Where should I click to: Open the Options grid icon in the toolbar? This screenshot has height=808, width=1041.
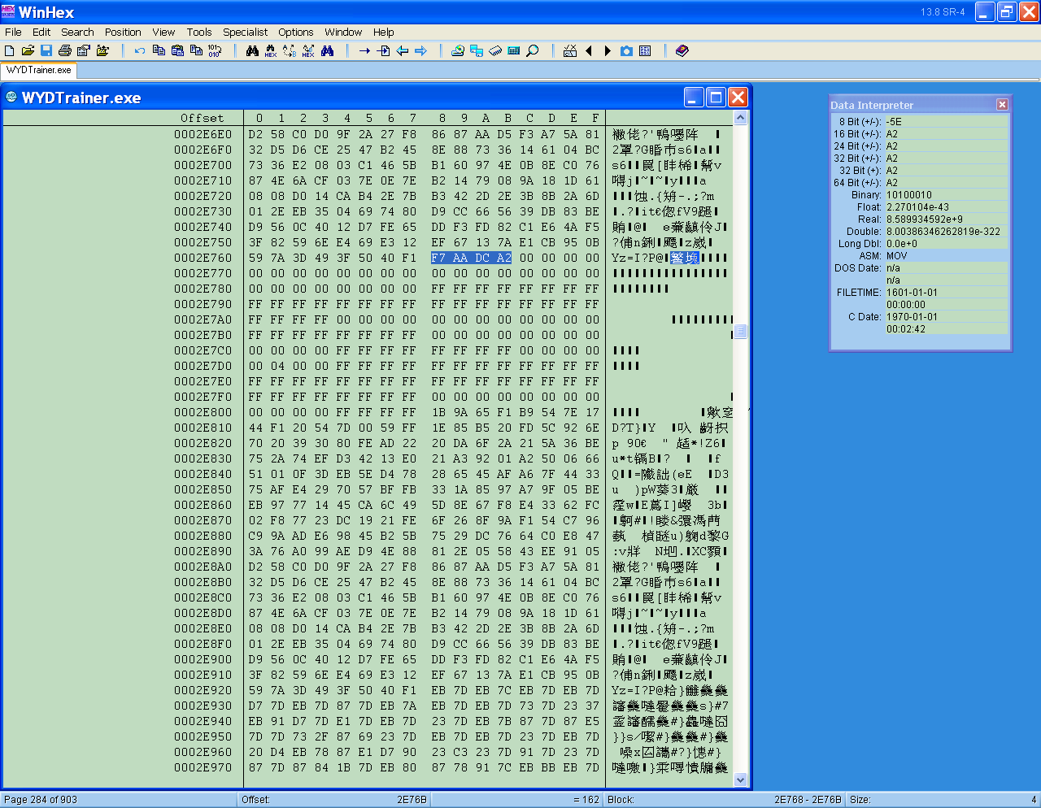[x=645, y=50]
